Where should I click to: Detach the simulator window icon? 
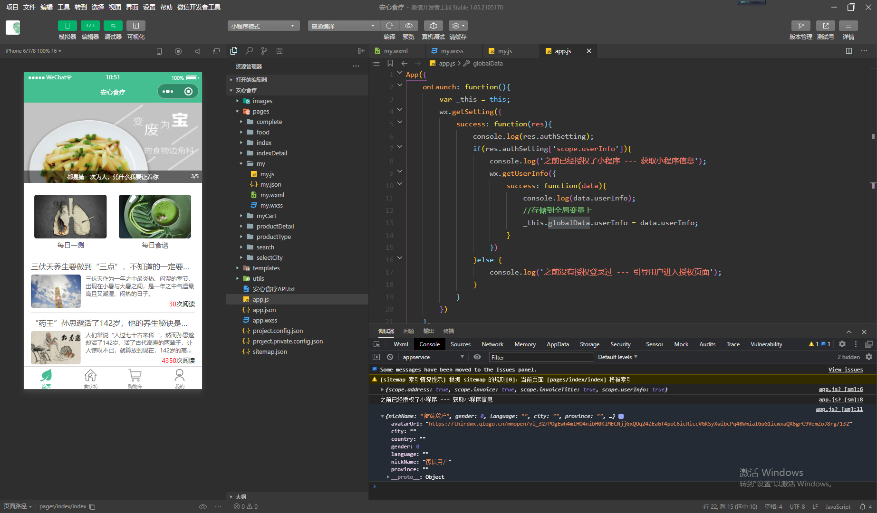(216, 51)
